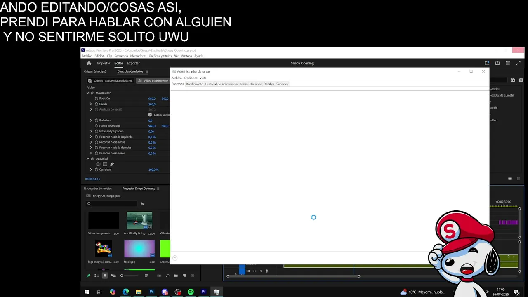Screen dimensions: 528x297
Task: Click the green pencil read-only toggle icon
Action: [88, 276]
